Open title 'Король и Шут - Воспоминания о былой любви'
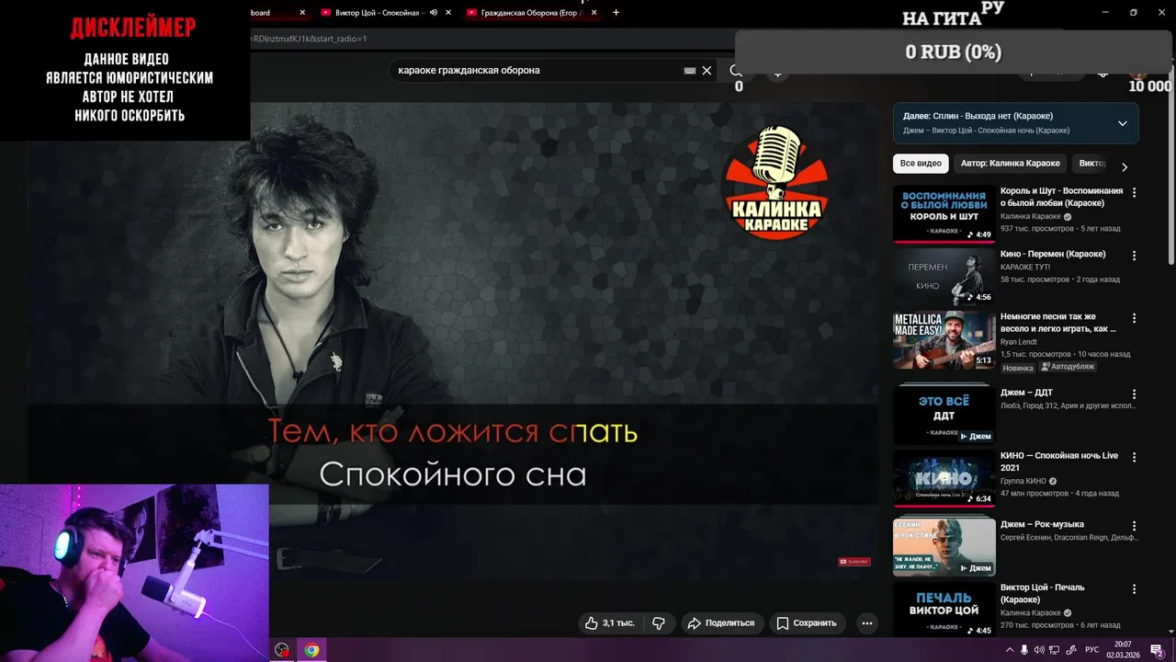 (1061, 197)
